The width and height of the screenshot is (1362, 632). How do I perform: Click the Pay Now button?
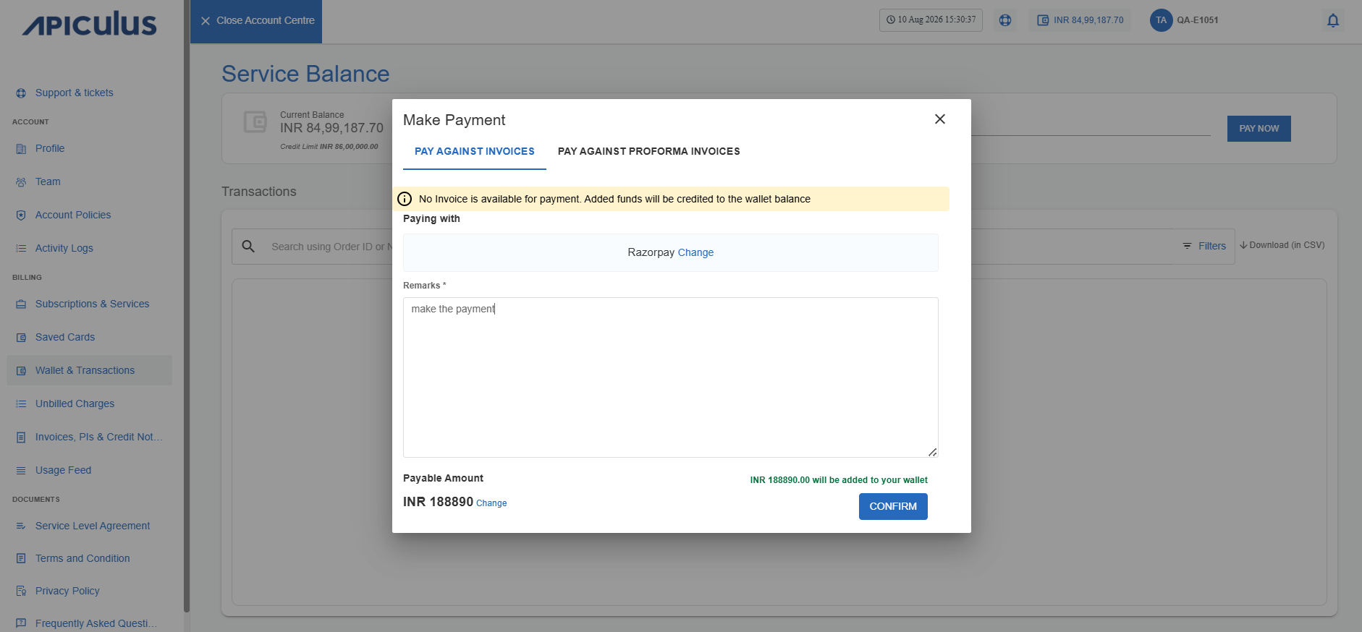(x=1259, y=129)
